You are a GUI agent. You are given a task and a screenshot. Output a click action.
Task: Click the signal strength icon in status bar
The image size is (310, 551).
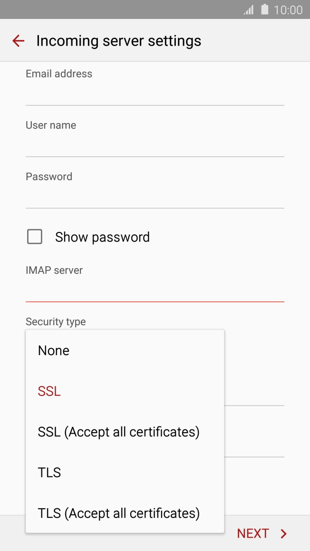pos(248,10)
